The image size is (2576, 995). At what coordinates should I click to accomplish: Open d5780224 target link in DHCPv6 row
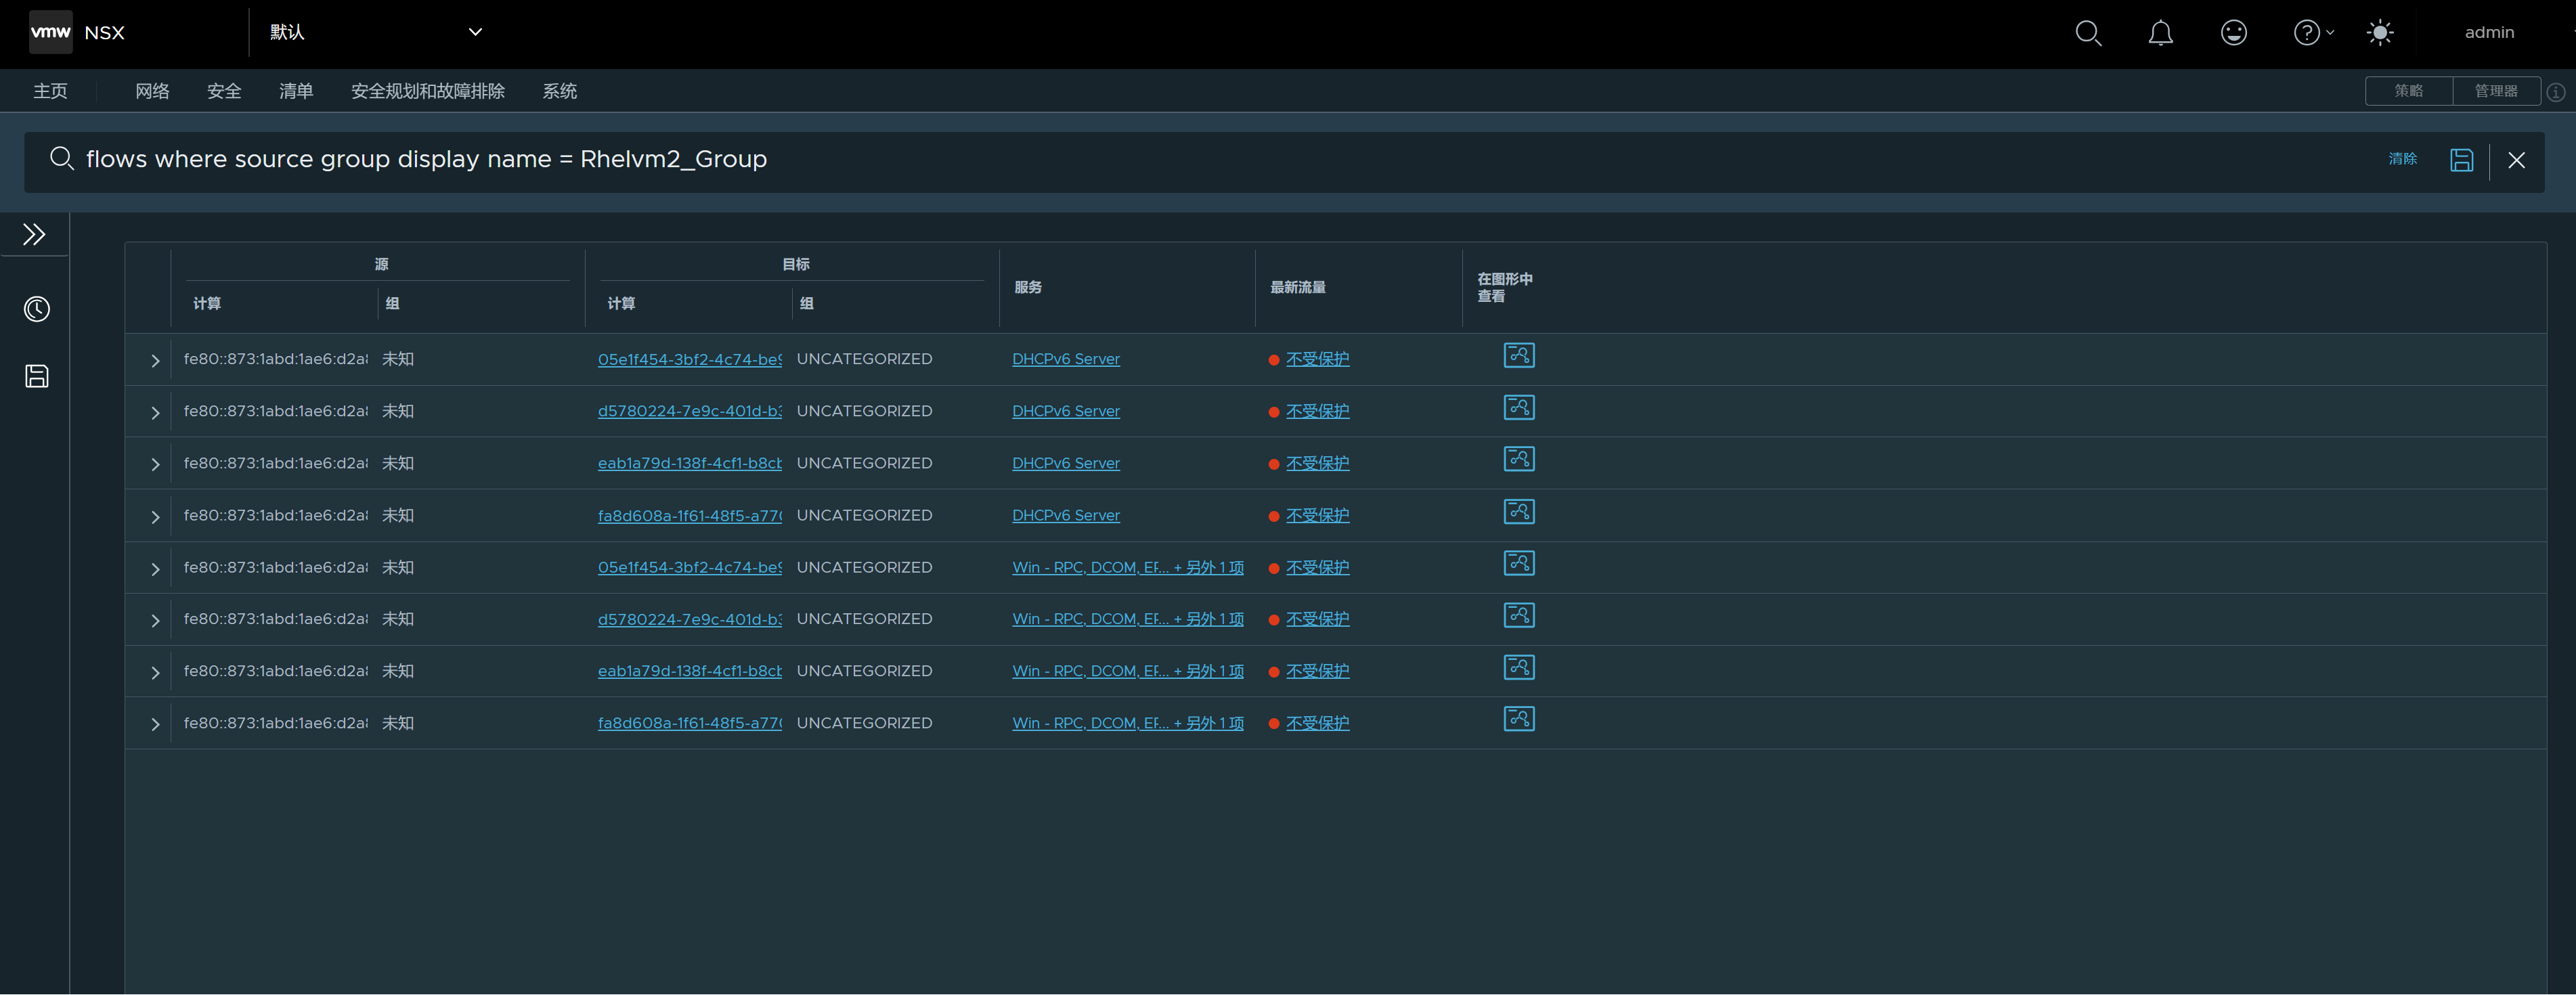[689, 411]
